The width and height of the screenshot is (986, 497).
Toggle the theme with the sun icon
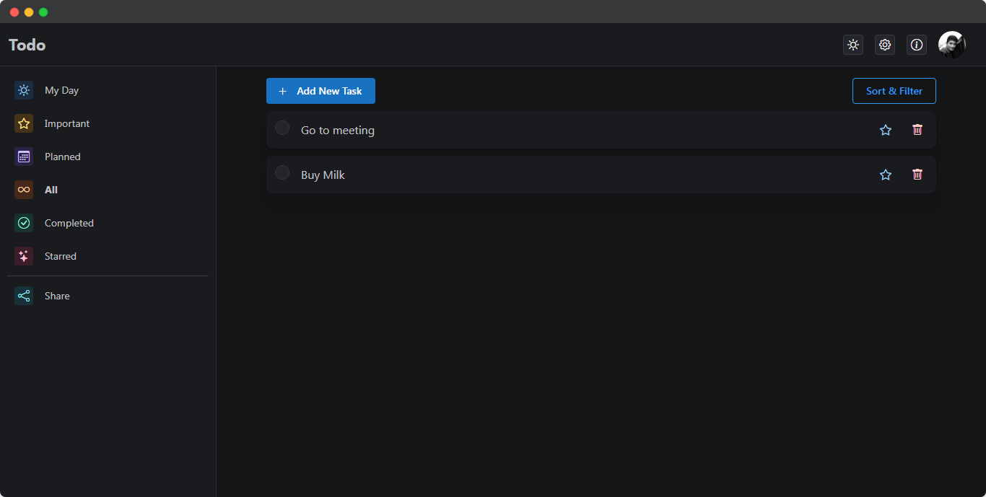click(x=853, y=45)
